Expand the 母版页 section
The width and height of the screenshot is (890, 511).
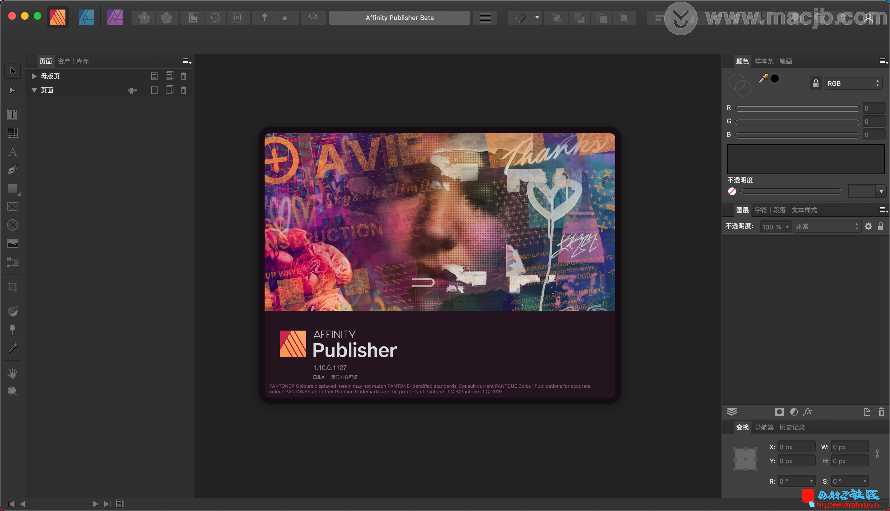click(x=34, y=76)
